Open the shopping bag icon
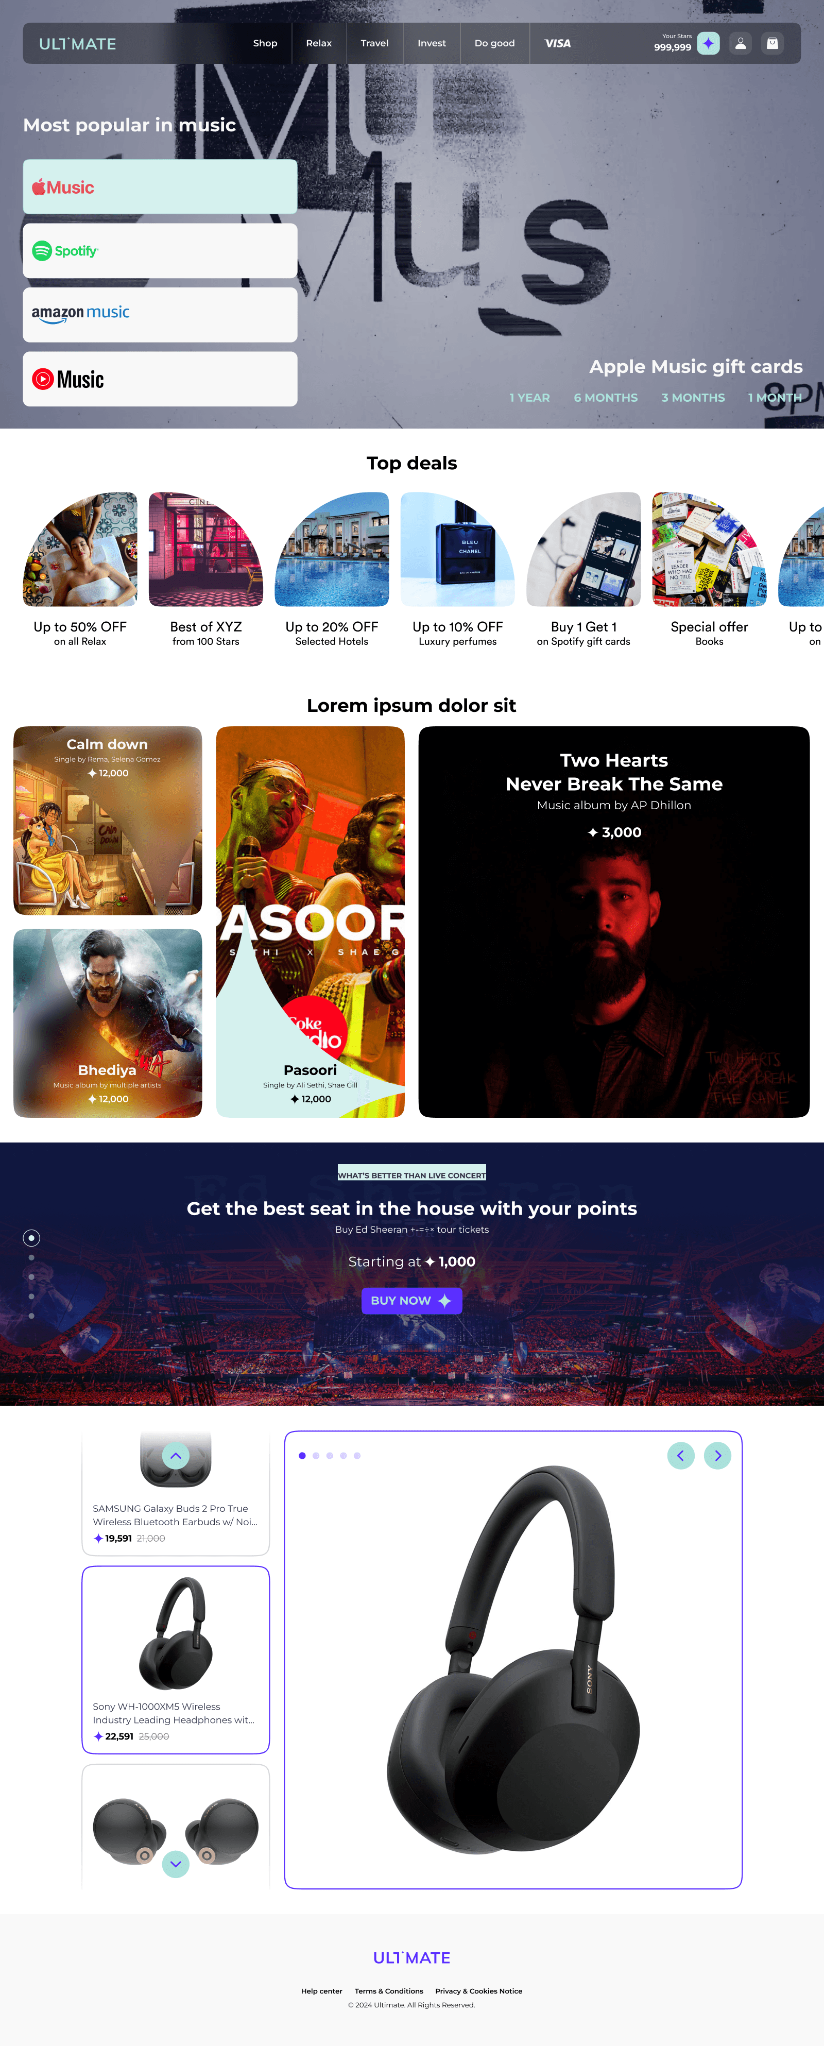The height and width of the screenshot is (2046, 824). pos(772,44)
